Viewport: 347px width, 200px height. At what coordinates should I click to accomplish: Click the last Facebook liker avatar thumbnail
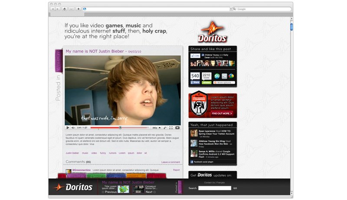click(232, 63)
